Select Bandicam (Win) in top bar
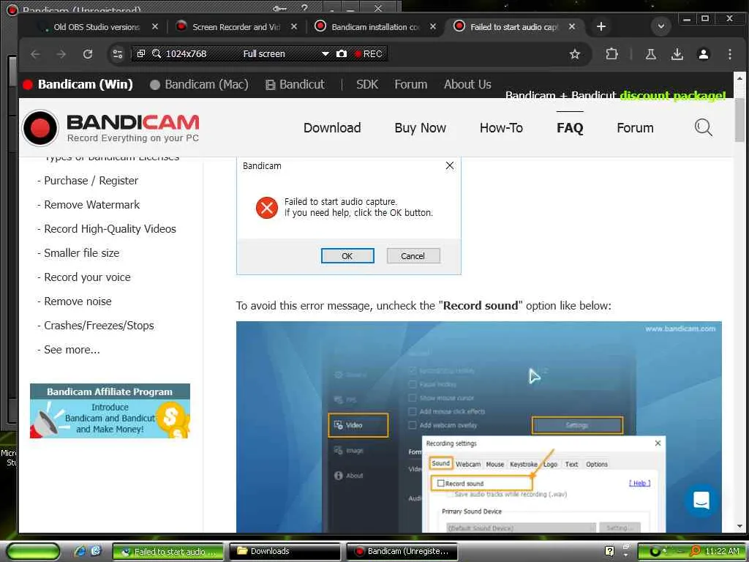The width and height of the screenshot is (749, 562). [78, 85]
